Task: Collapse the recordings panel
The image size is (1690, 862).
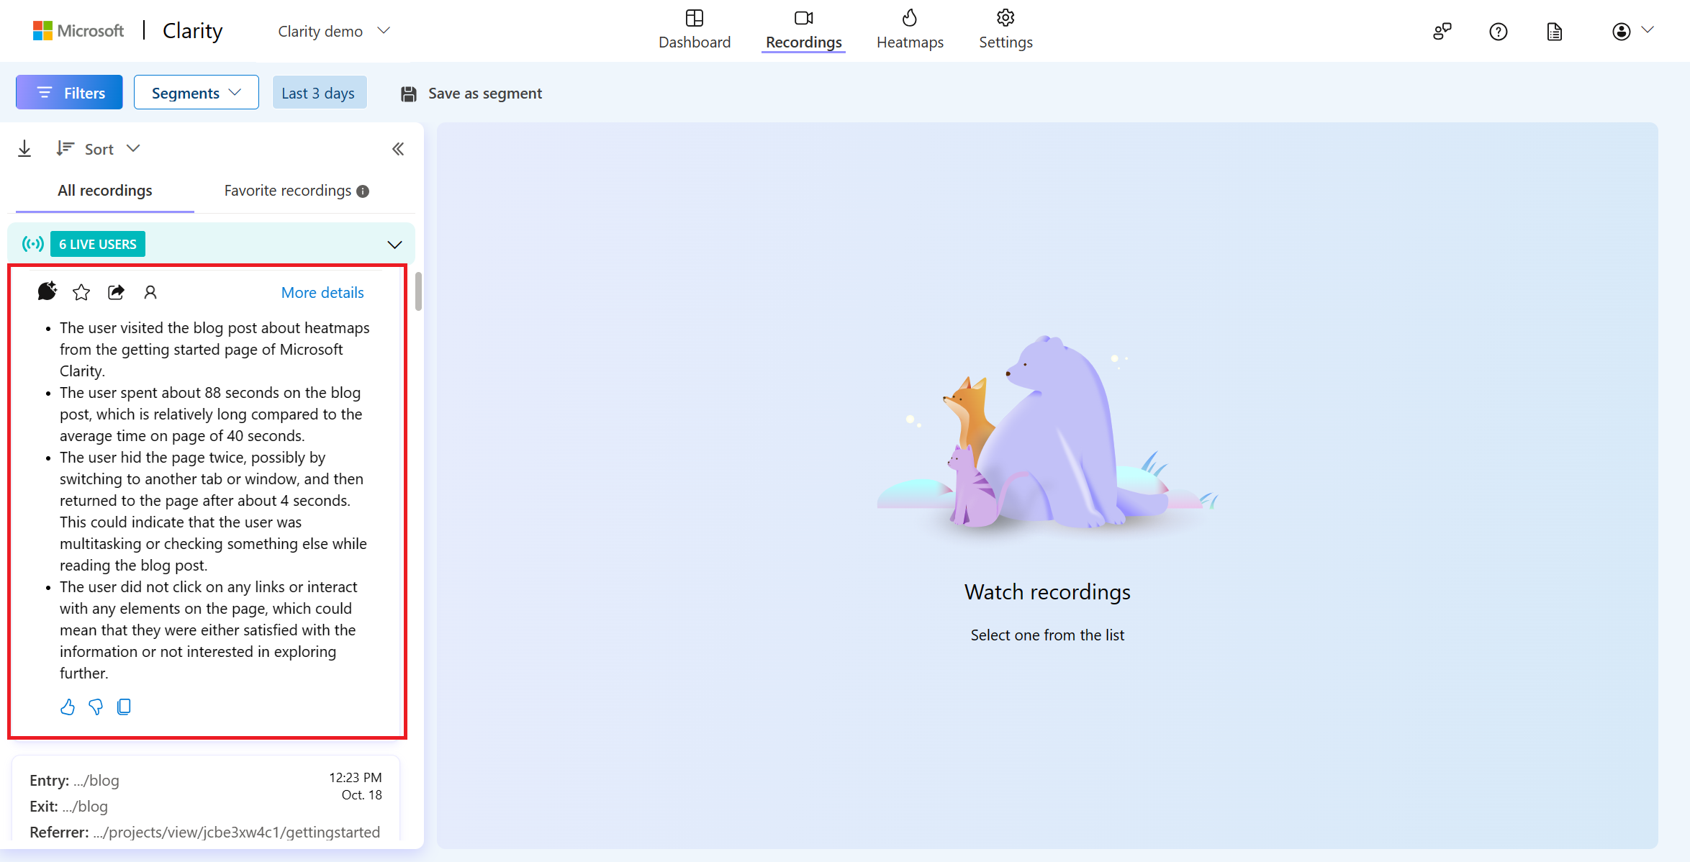Action: tap(398, 149)
